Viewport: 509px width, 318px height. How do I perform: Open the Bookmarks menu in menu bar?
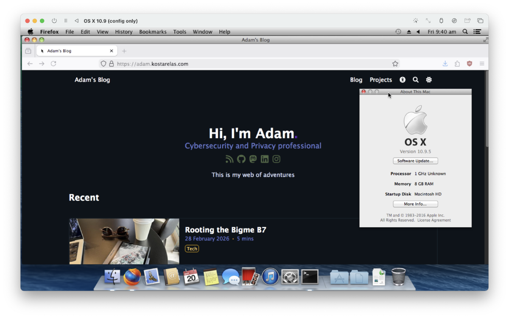click(153, 32)
